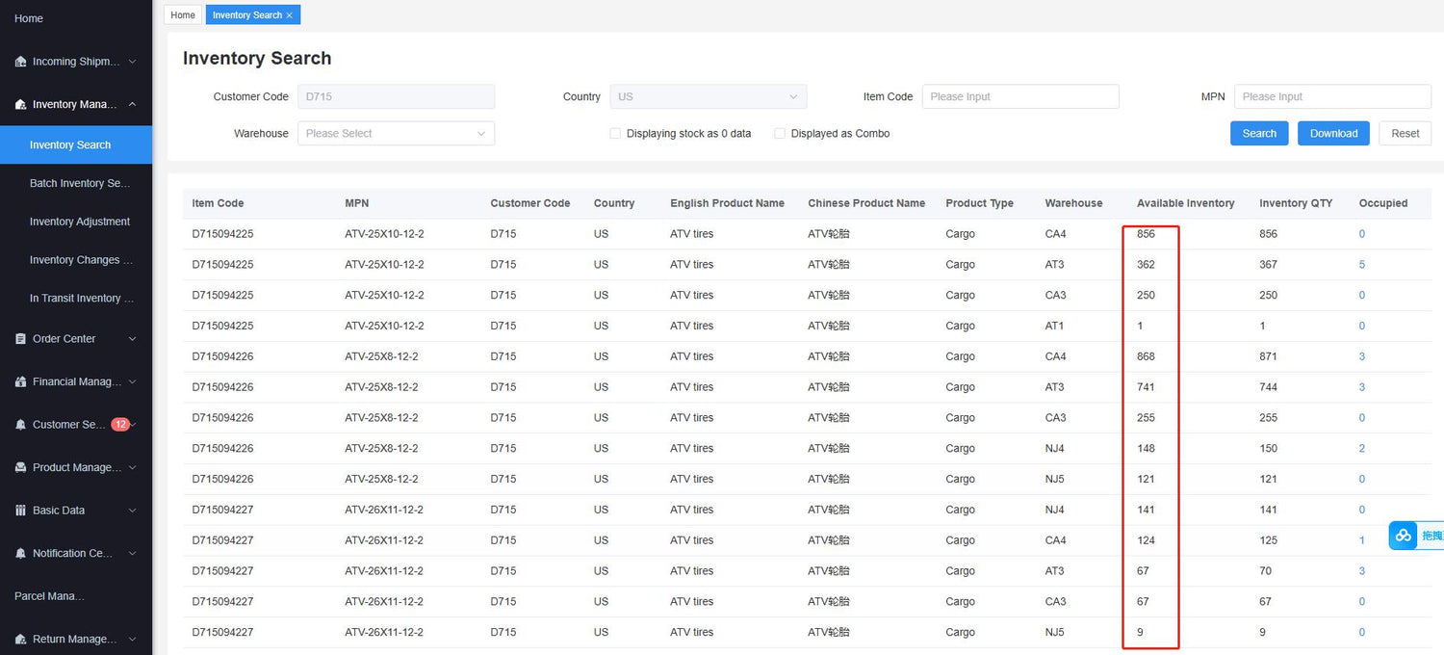Click the Order Center clipboard icon
This screenshot has height=655, width=1444.
point(21,339)
